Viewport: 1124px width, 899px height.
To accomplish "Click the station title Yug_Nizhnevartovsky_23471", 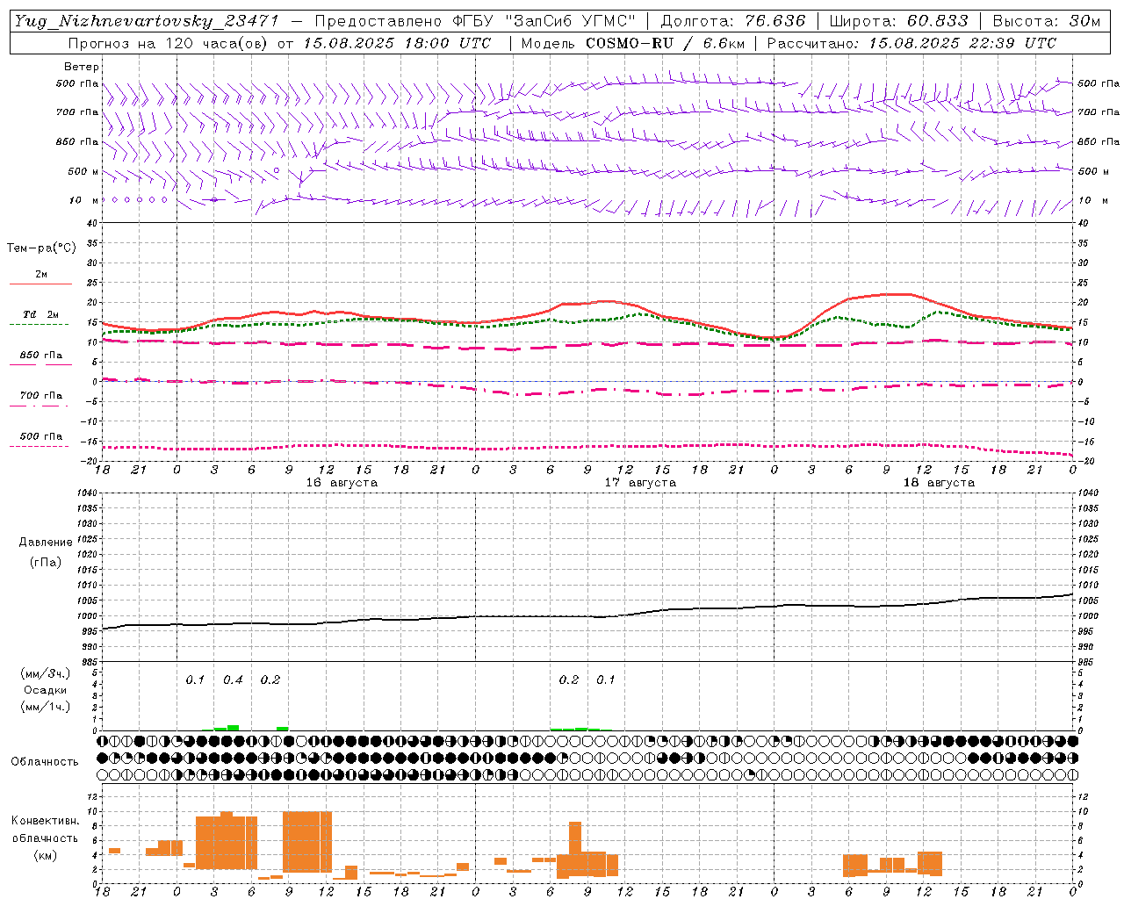I will click(x=147, y=21).
